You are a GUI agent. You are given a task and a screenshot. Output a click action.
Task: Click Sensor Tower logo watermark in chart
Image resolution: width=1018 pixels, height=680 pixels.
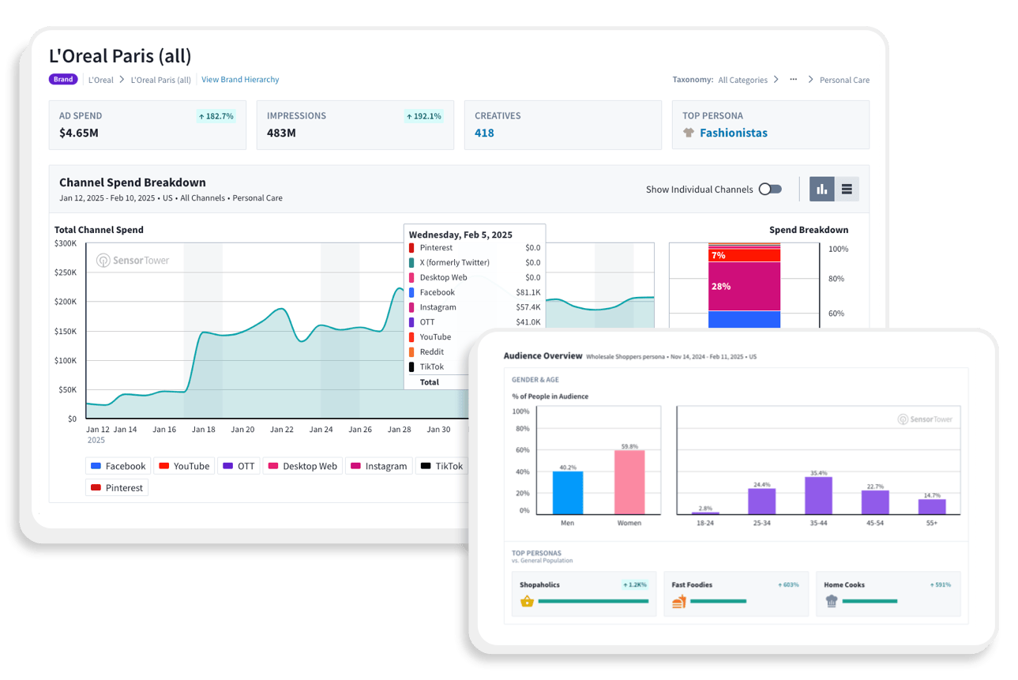133,260
